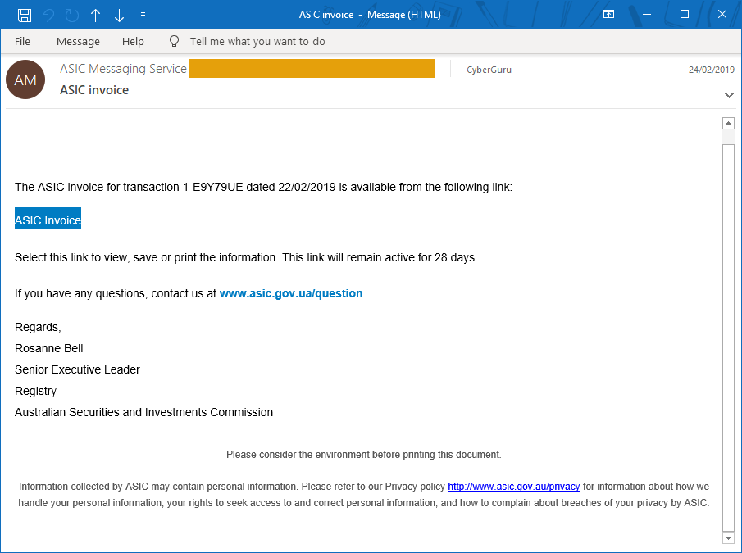Open the www.asic.gov.ua/question link

(291, 293)
